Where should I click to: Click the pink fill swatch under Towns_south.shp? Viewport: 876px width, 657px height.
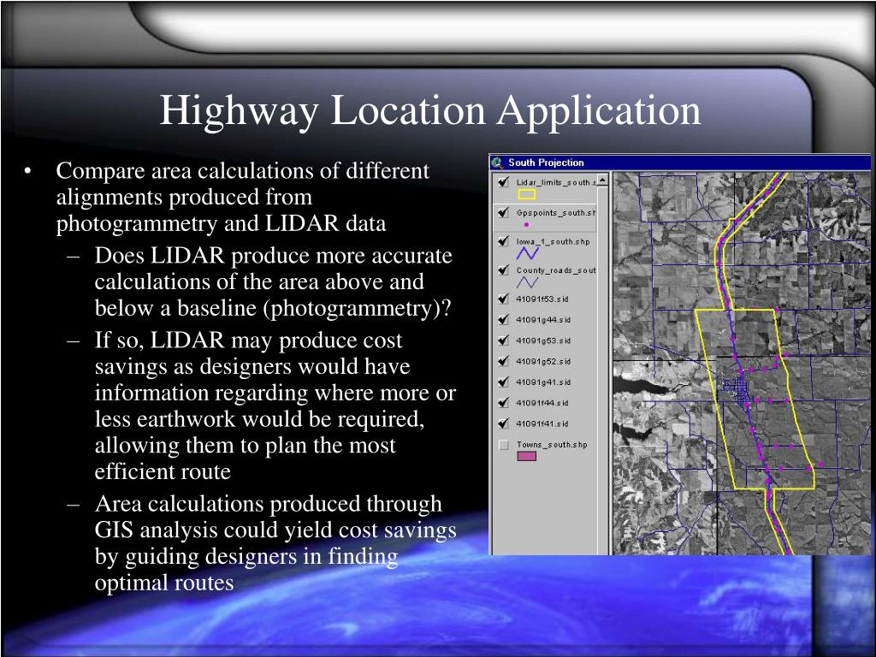point(526,456)
